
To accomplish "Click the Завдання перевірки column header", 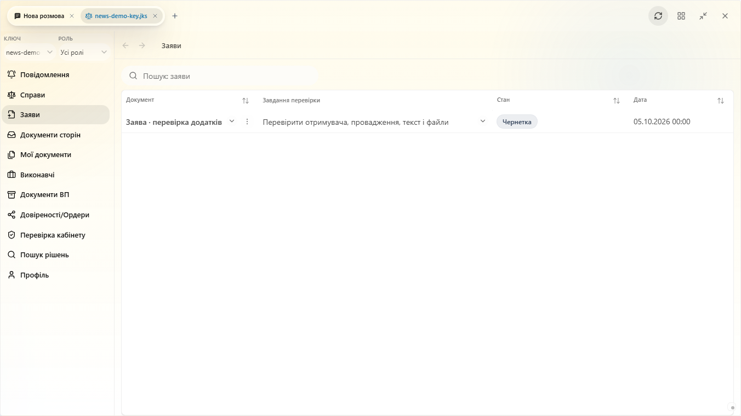I will [292, 100].
